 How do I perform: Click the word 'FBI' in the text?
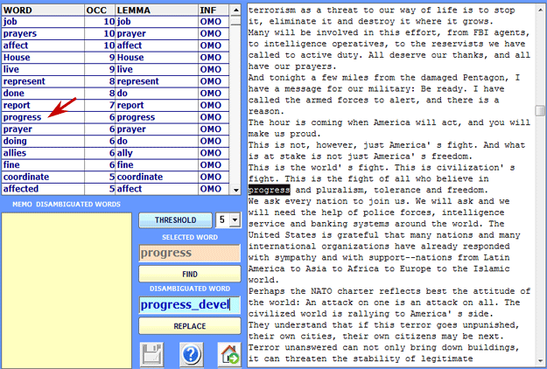coord(481,32)
